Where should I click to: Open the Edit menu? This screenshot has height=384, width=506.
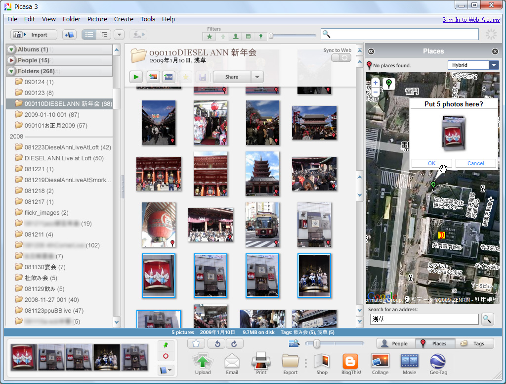pos(29,19)
